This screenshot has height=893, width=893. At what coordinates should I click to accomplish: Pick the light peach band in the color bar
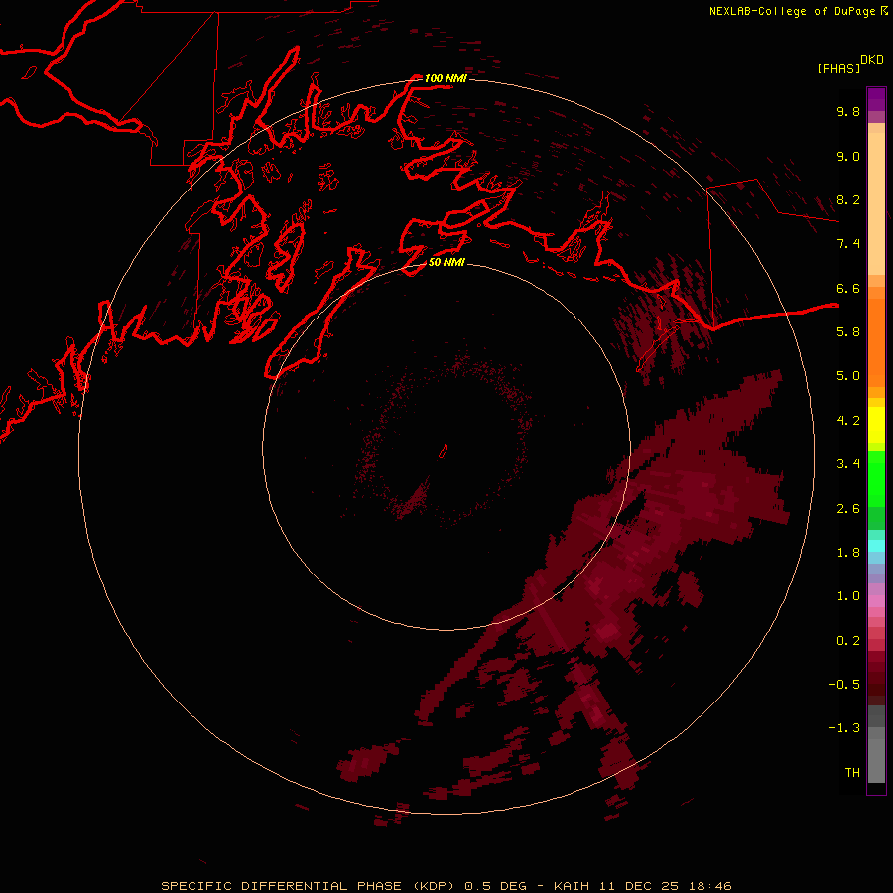tap(876, 203)
